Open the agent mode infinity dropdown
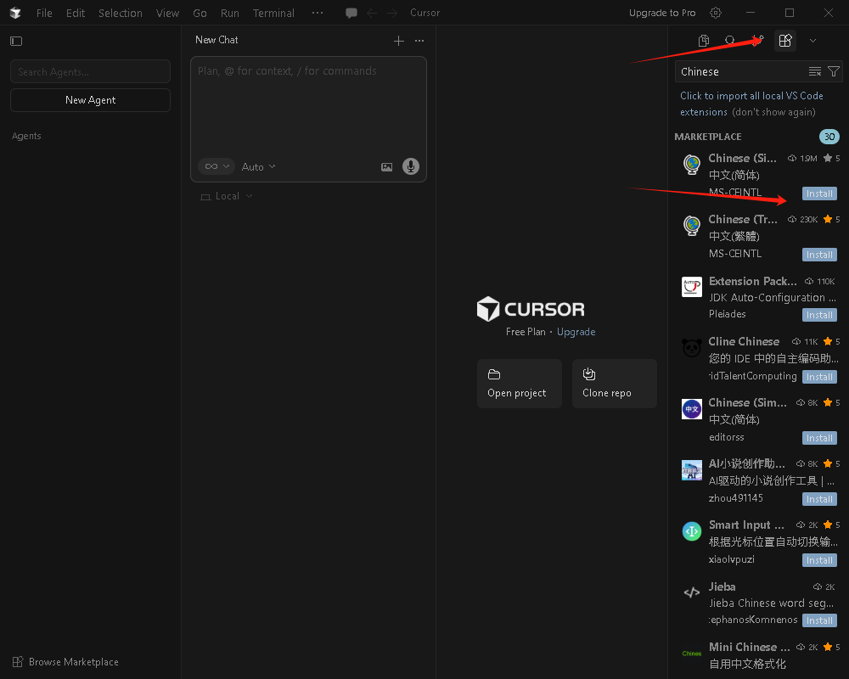The image size is (849, 679). pyautogui.click(x=216, y=166)
